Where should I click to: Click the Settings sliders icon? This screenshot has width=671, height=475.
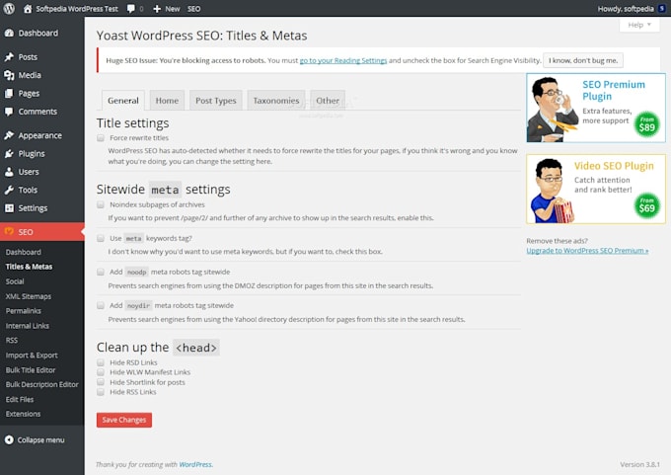click(9, 208)
